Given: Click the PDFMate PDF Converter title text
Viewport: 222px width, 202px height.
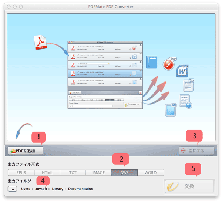Looking at the screenshot, I should click(111, 7).
